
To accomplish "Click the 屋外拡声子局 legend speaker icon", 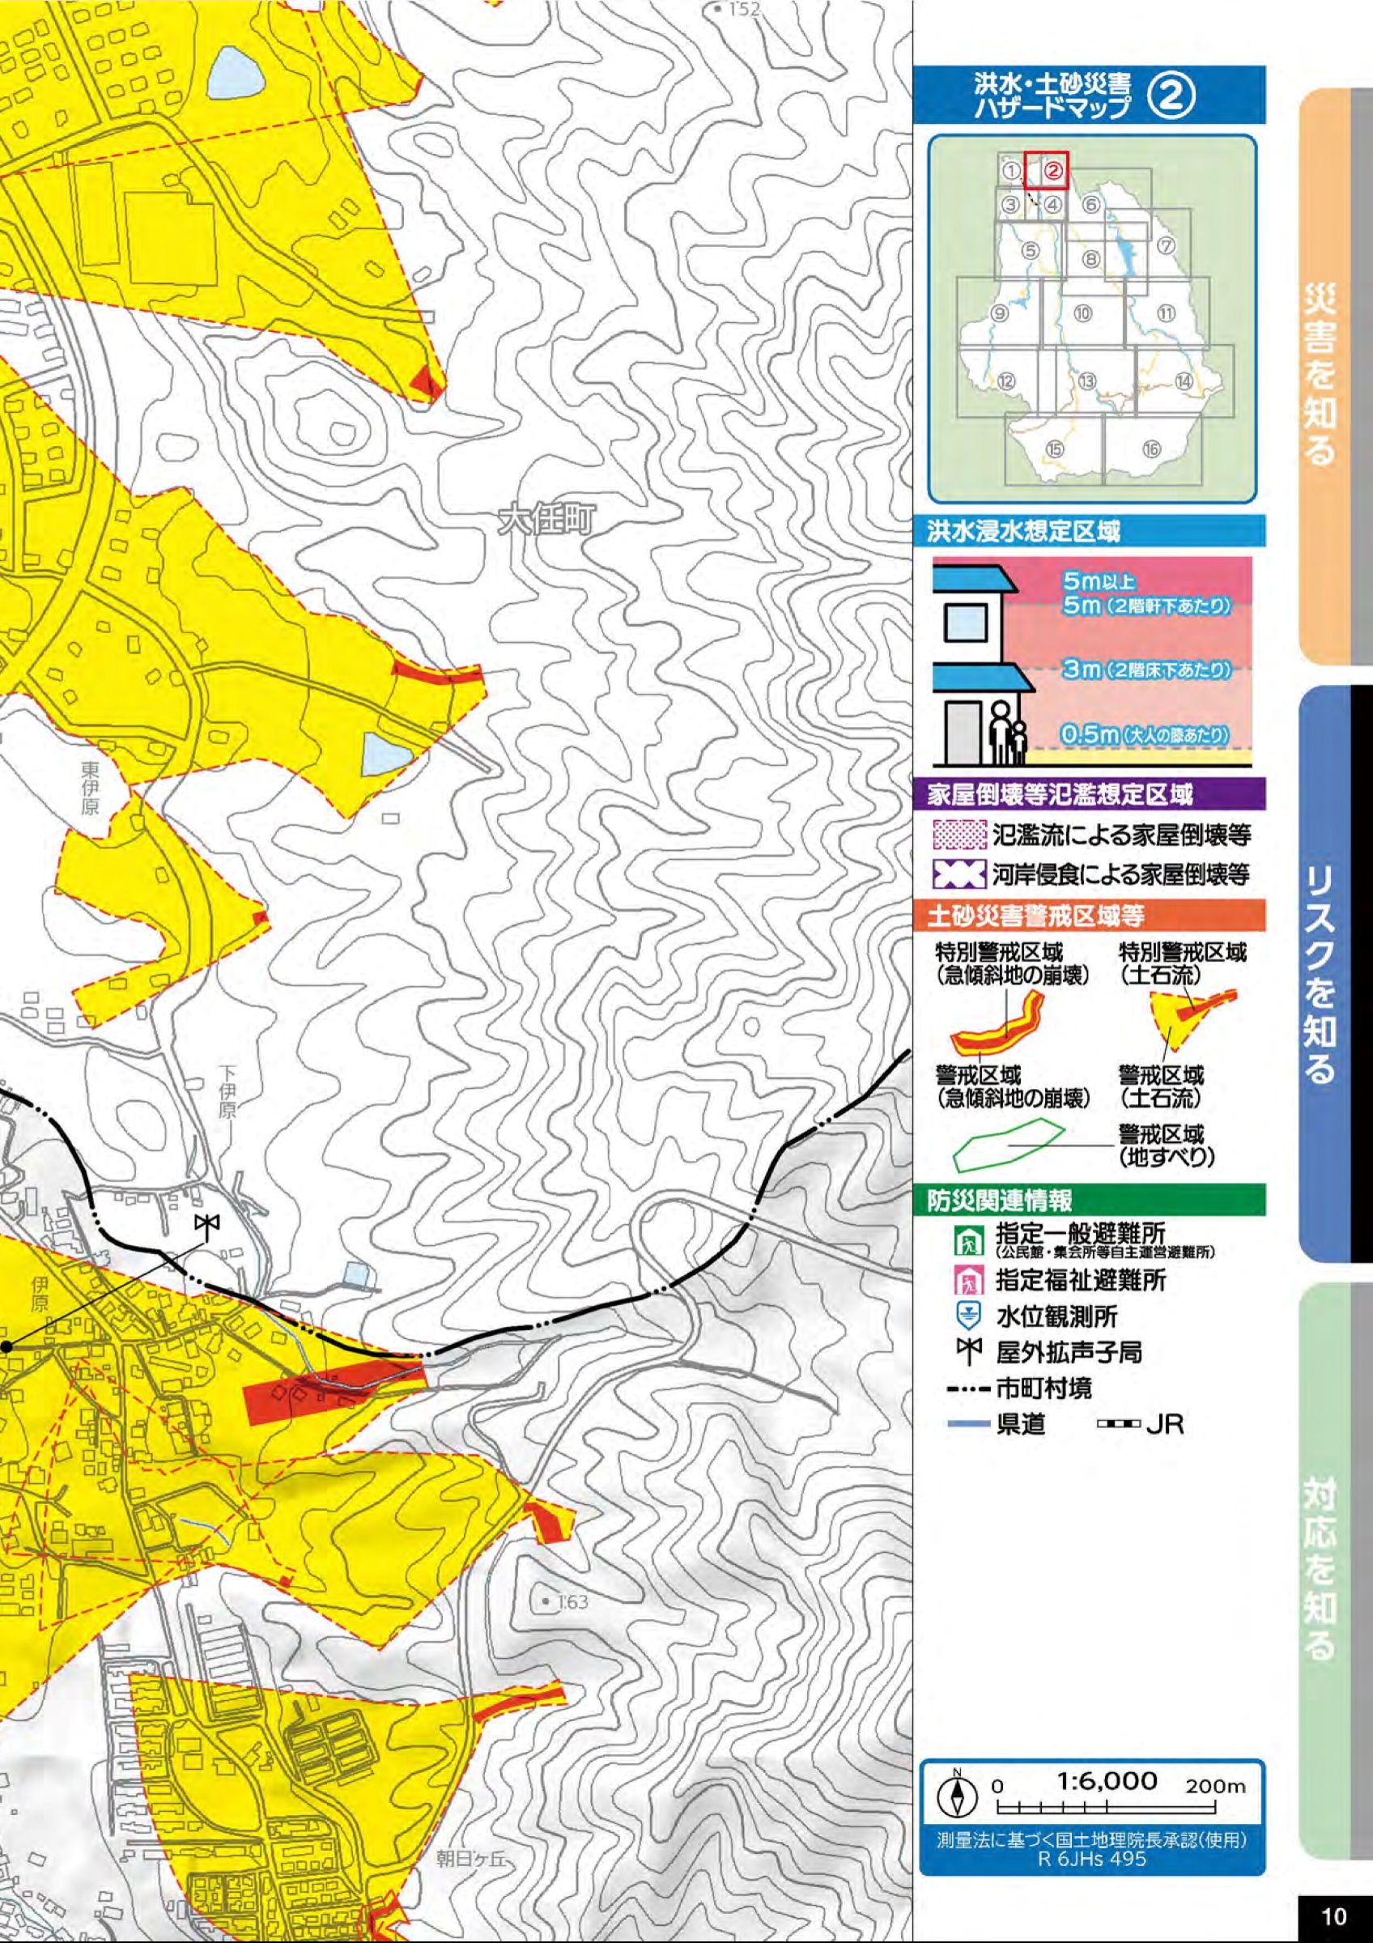I will pyautogui.click(x=967, y=1351).
